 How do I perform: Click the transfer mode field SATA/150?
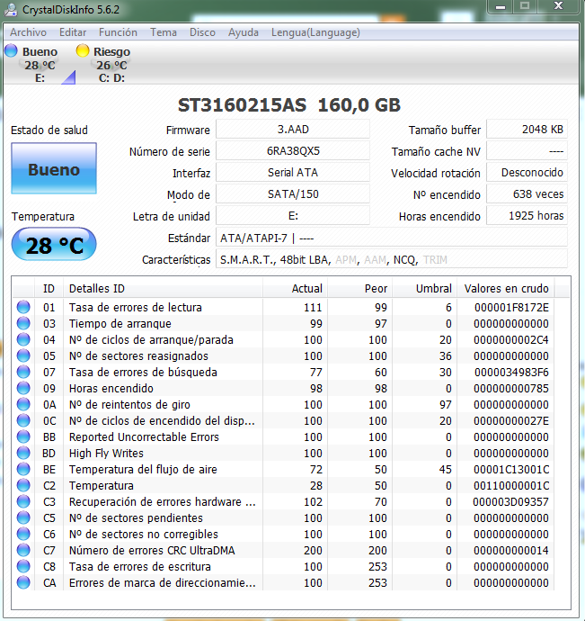coord(293,194)
